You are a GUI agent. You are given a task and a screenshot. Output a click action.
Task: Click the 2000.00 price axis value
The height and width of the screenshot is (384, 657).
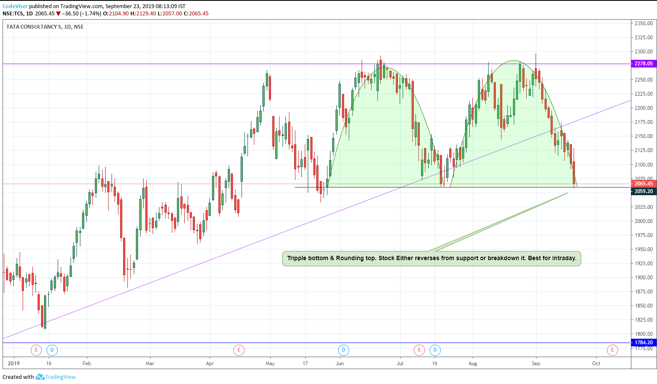[x=643, y=221]
